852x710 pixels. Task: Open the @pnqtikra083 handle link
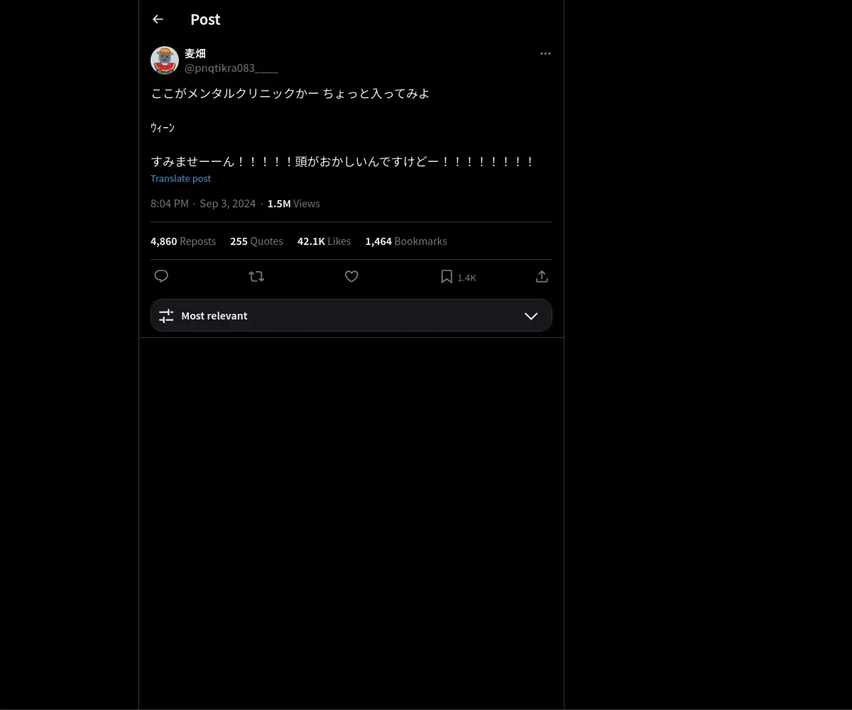tap(231, 68)
